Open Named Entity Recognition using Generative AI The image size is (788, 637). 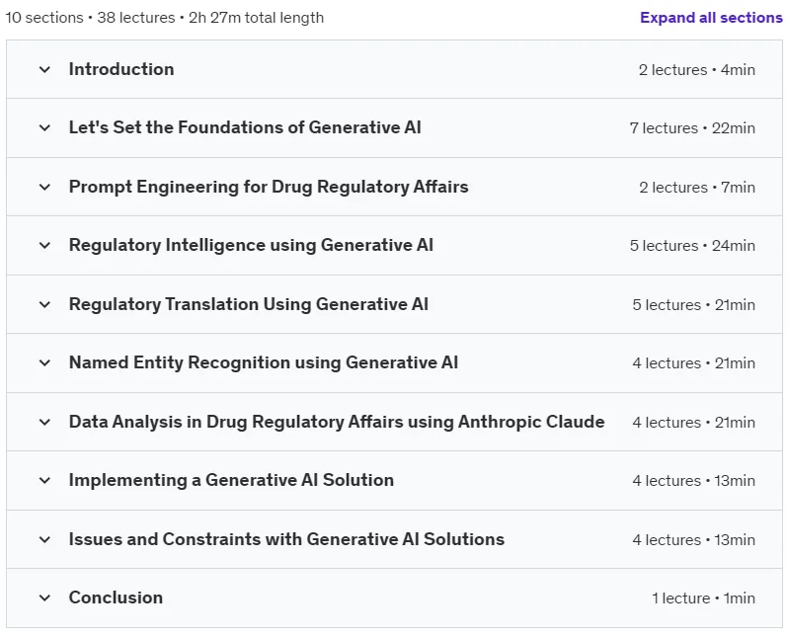(264, 363)
